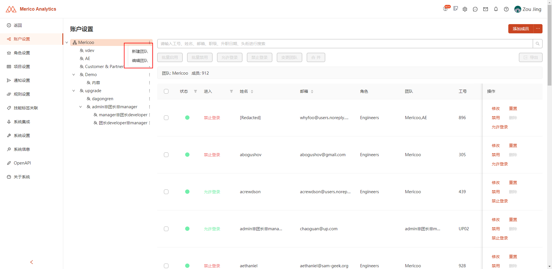
Task: Filter the 状态 column
Action: pos(195,91)
